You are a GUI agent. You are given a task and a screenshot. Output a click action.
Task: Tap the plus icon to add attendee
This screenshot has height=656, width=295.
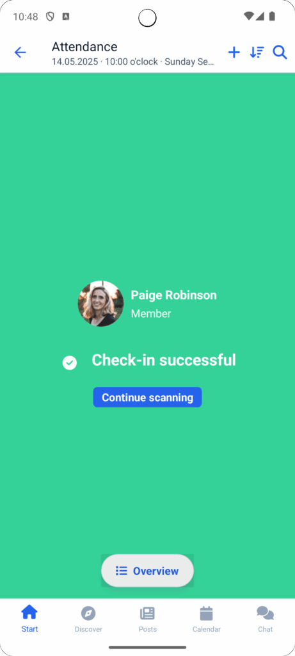[x=234, y=53]
